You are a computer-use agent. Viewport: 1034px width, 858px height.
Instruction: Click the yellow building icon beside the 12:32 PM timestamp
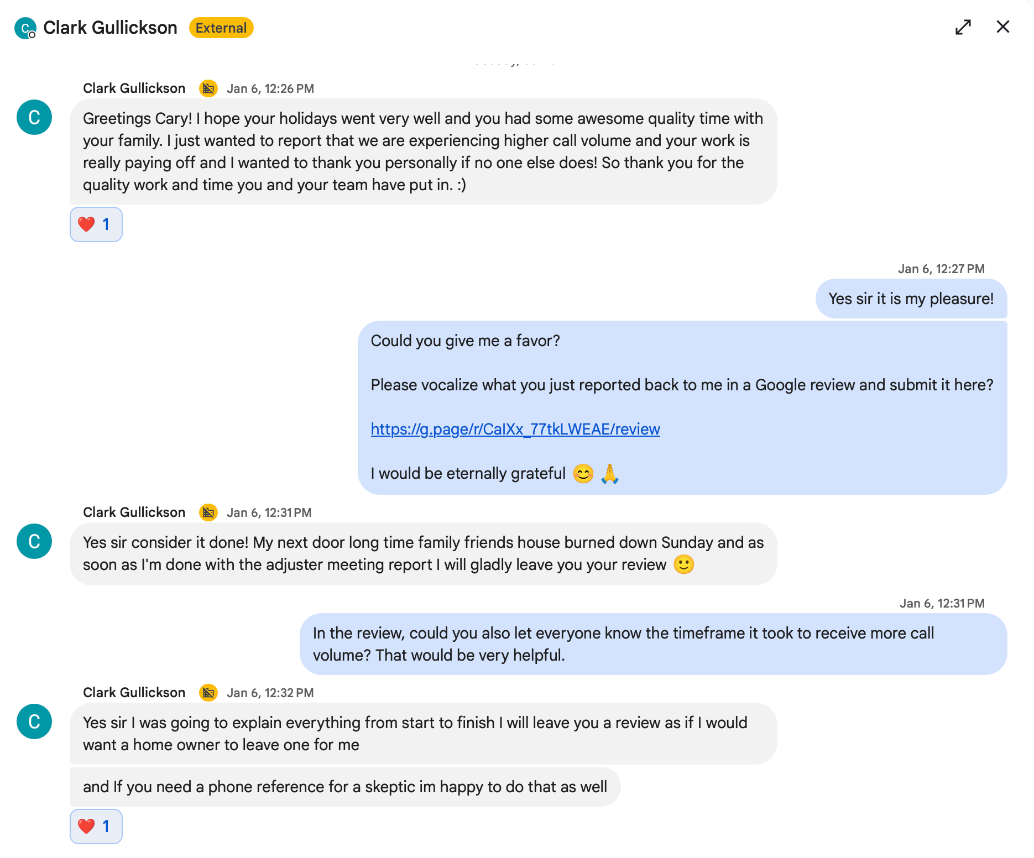click(208, 693)
